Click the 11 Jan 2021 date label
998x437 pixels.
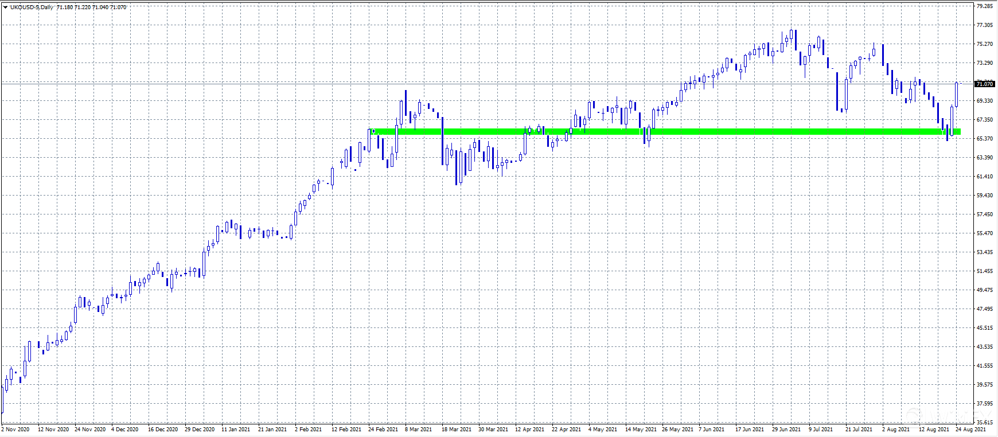coord(236,429)
